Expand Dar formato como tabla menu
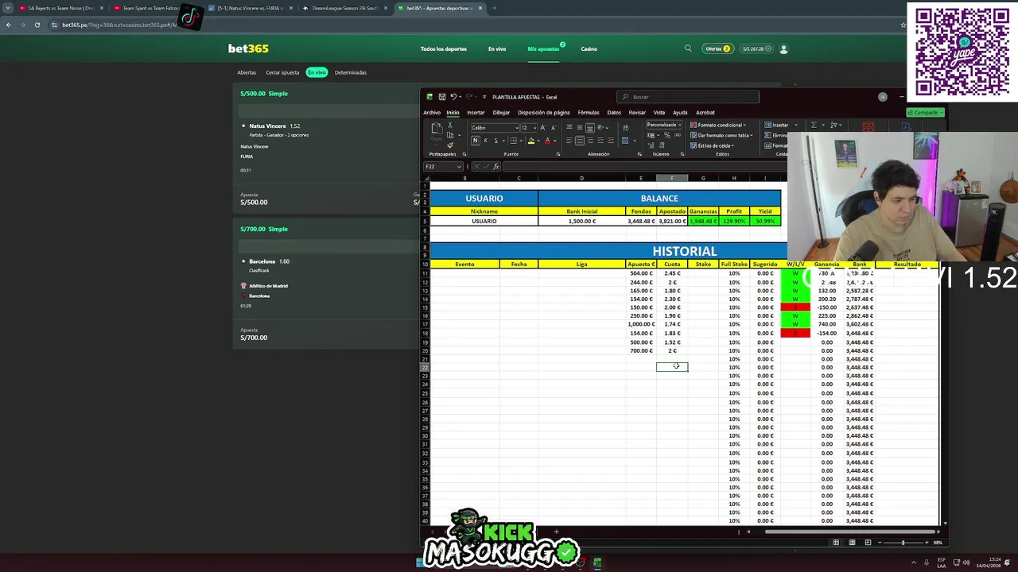Screen dimensions: 1018x572 pyautogui.click(x=721, y=135)
